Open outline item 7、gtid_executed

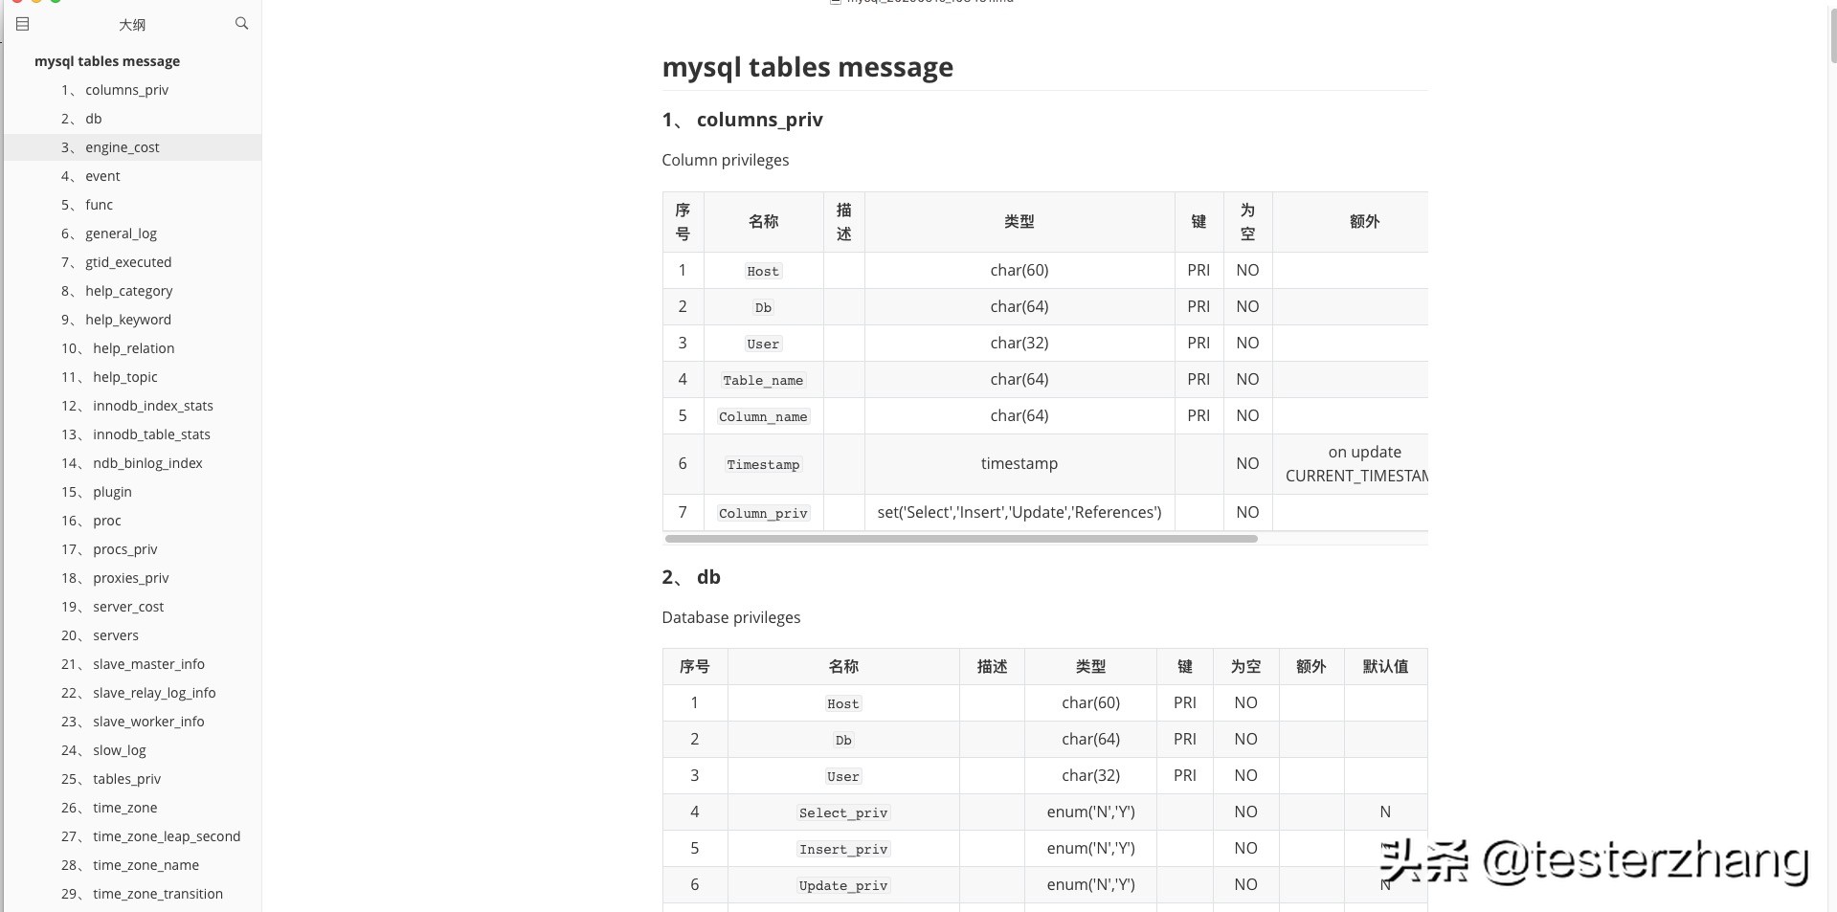pyautogui.click(x=117, y=262)
